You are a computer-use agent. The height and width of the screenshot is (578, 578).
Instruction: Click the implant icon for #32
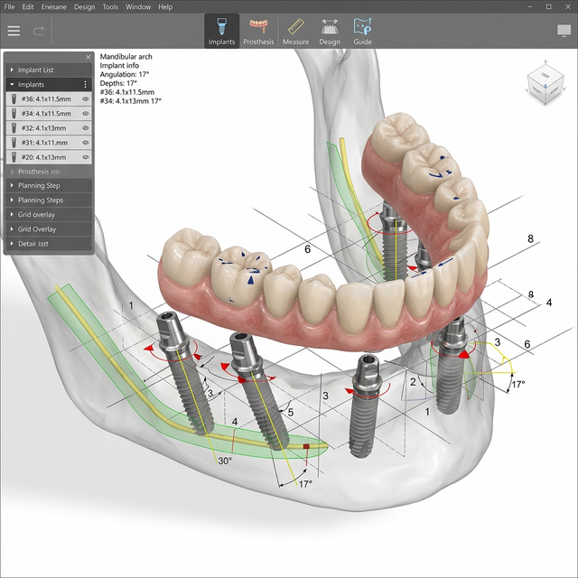pyautogui.click(x=14, y=128)
